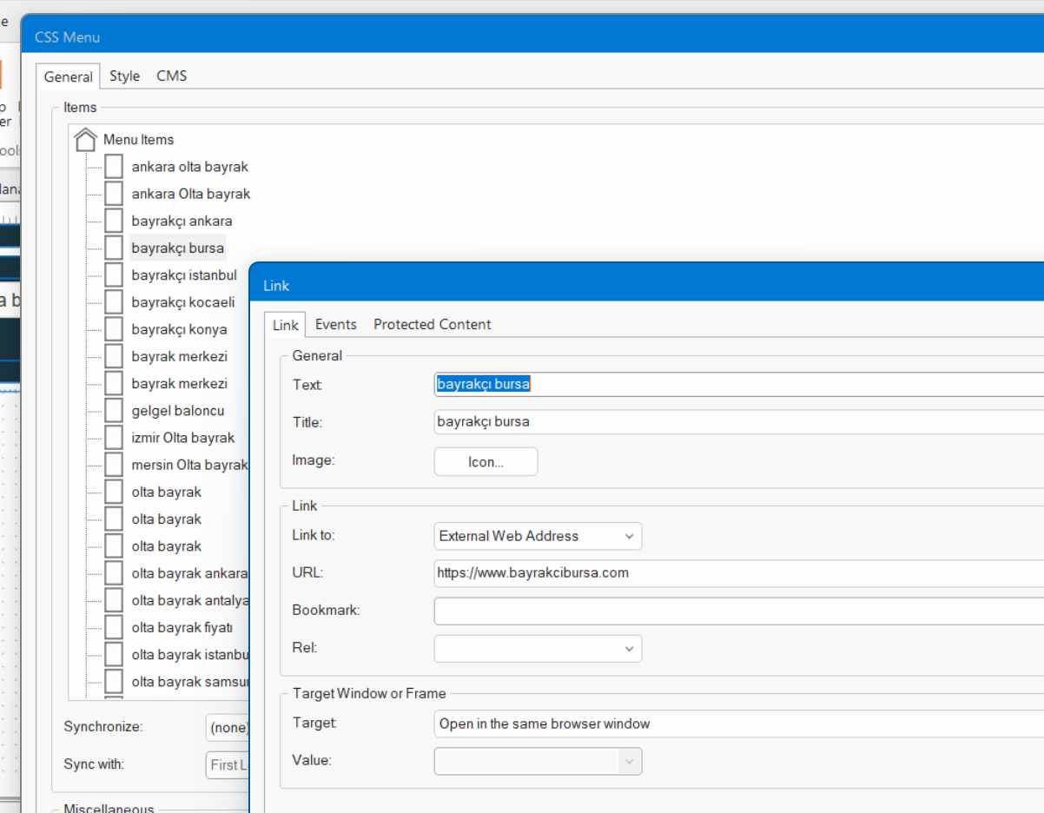The width and height of the screenshot is (1044, 813).
Task: Select the izmir Olta bayrak menu item
Action: [183, 438]
